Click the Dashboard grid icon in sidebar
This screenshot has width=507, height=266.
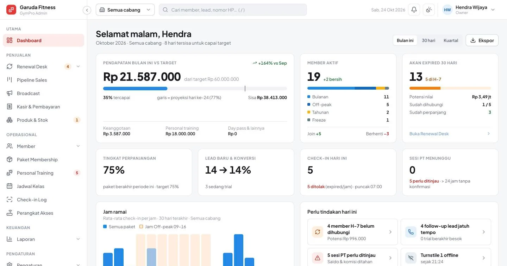coord(10,40)
